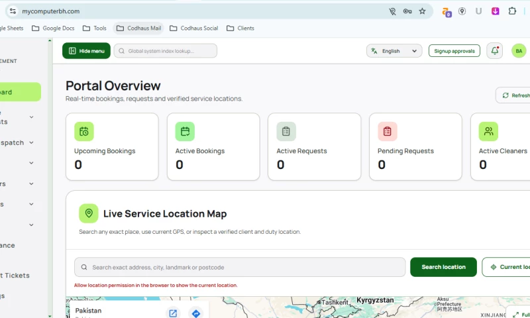Open the browser extensions puzzle icon
Screen dimensions: 530x318
512,11
